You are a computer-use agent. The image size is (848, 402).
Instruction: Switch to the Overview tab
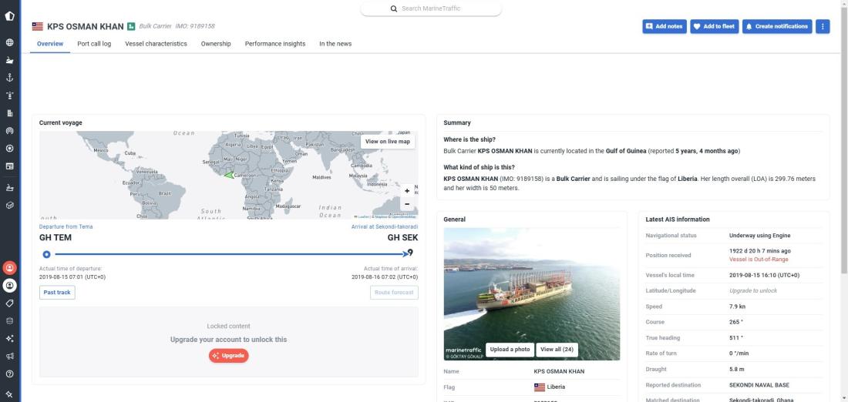point(50,44)
